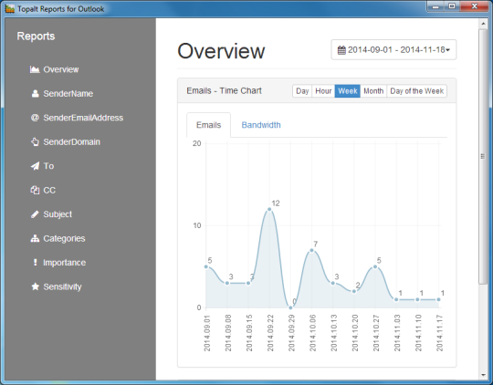Open the CC report
493x385 pixels.
[x=49, y=190]
